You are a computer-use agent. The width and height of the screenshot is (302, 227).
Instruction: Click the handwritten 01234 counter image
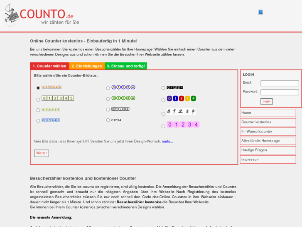coord(181,112)
